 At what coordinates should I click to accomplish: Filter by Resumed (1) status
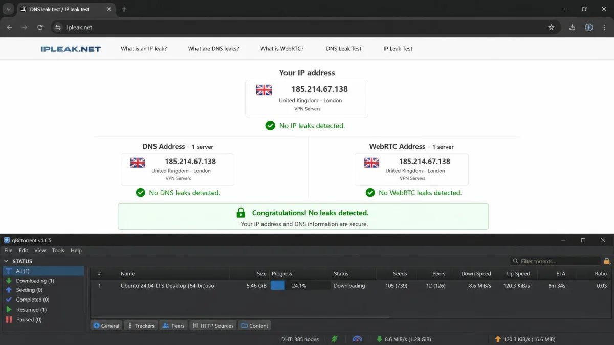43,310
